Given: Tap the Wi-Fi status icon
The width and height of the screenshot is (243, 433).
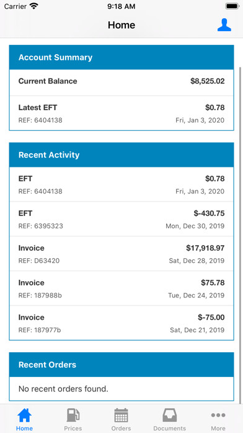Looking at the screenshot, I should (34, 6).
